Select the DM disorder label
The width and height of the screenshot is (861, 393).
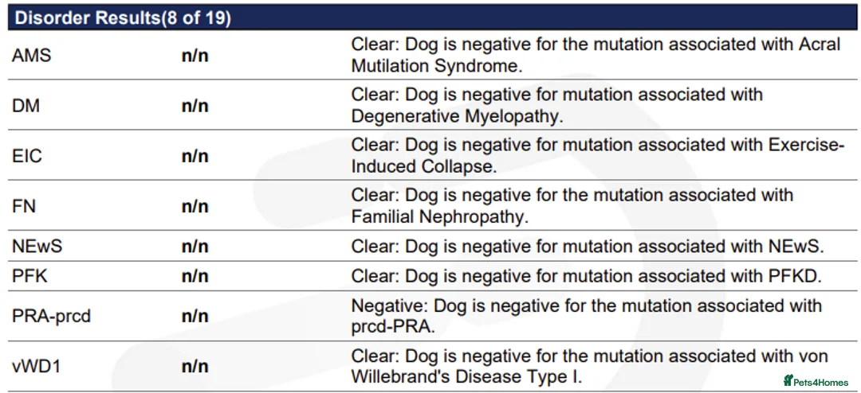click(x=26, y=106)
